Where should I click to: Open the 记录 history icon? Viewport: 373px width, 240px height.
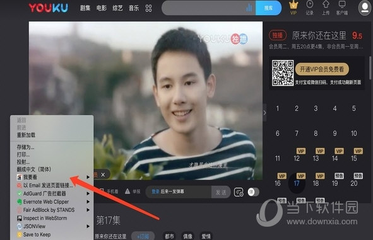tap(309, 8)
